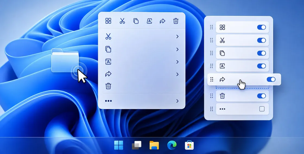This screenshot has width=304, height=154.
Task: Select the Cut scissors entry in the menu list
Action: point(142,36)
